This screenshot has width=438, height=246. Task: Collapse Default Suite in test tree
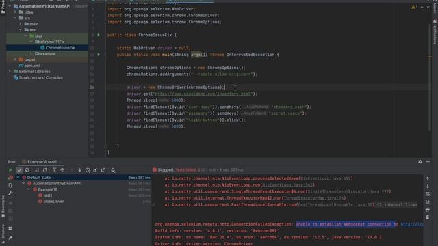[18, 178]
